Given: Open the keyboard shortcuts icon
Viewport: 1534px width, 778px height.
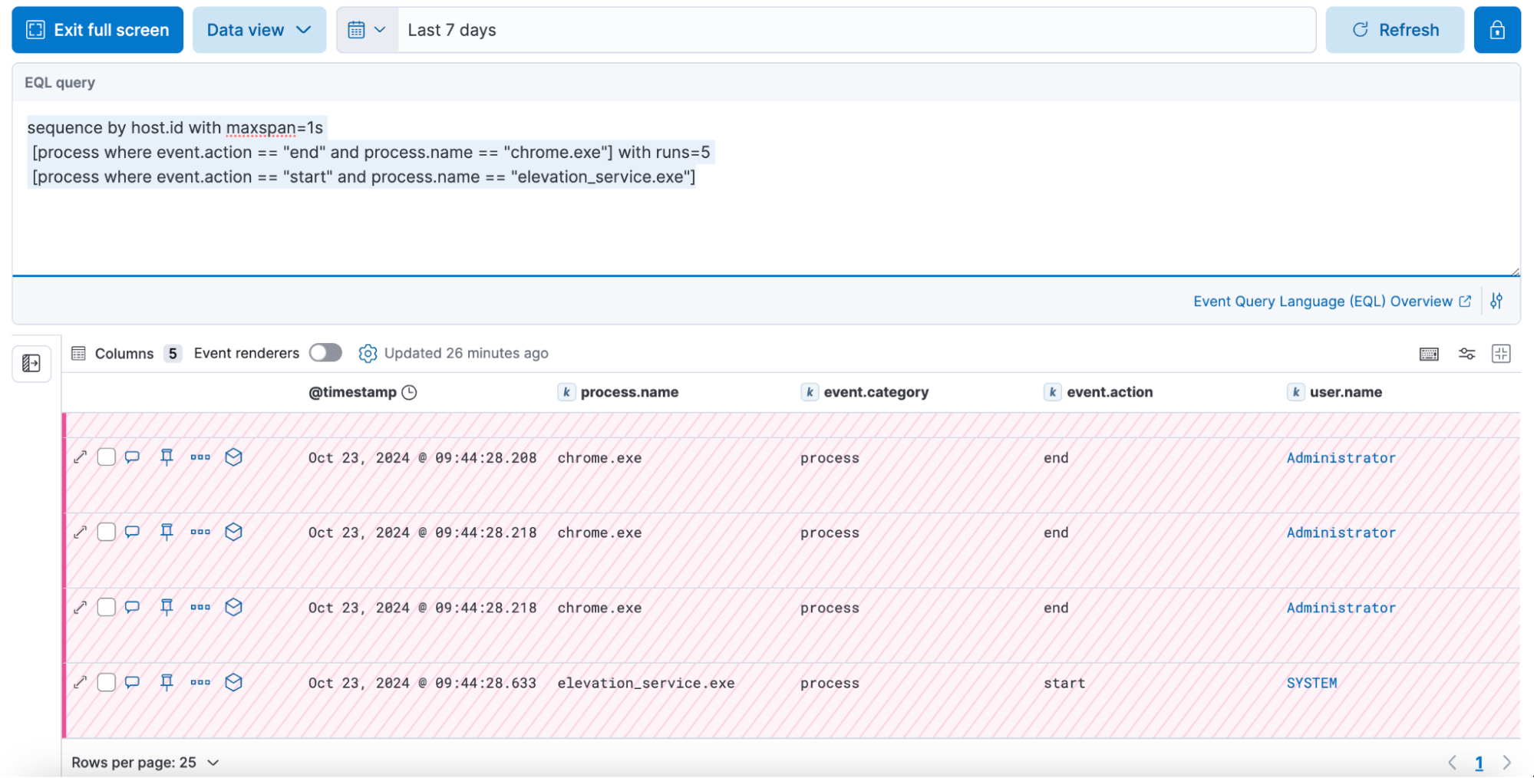Looking at the screenshot, I should 1429,354.
